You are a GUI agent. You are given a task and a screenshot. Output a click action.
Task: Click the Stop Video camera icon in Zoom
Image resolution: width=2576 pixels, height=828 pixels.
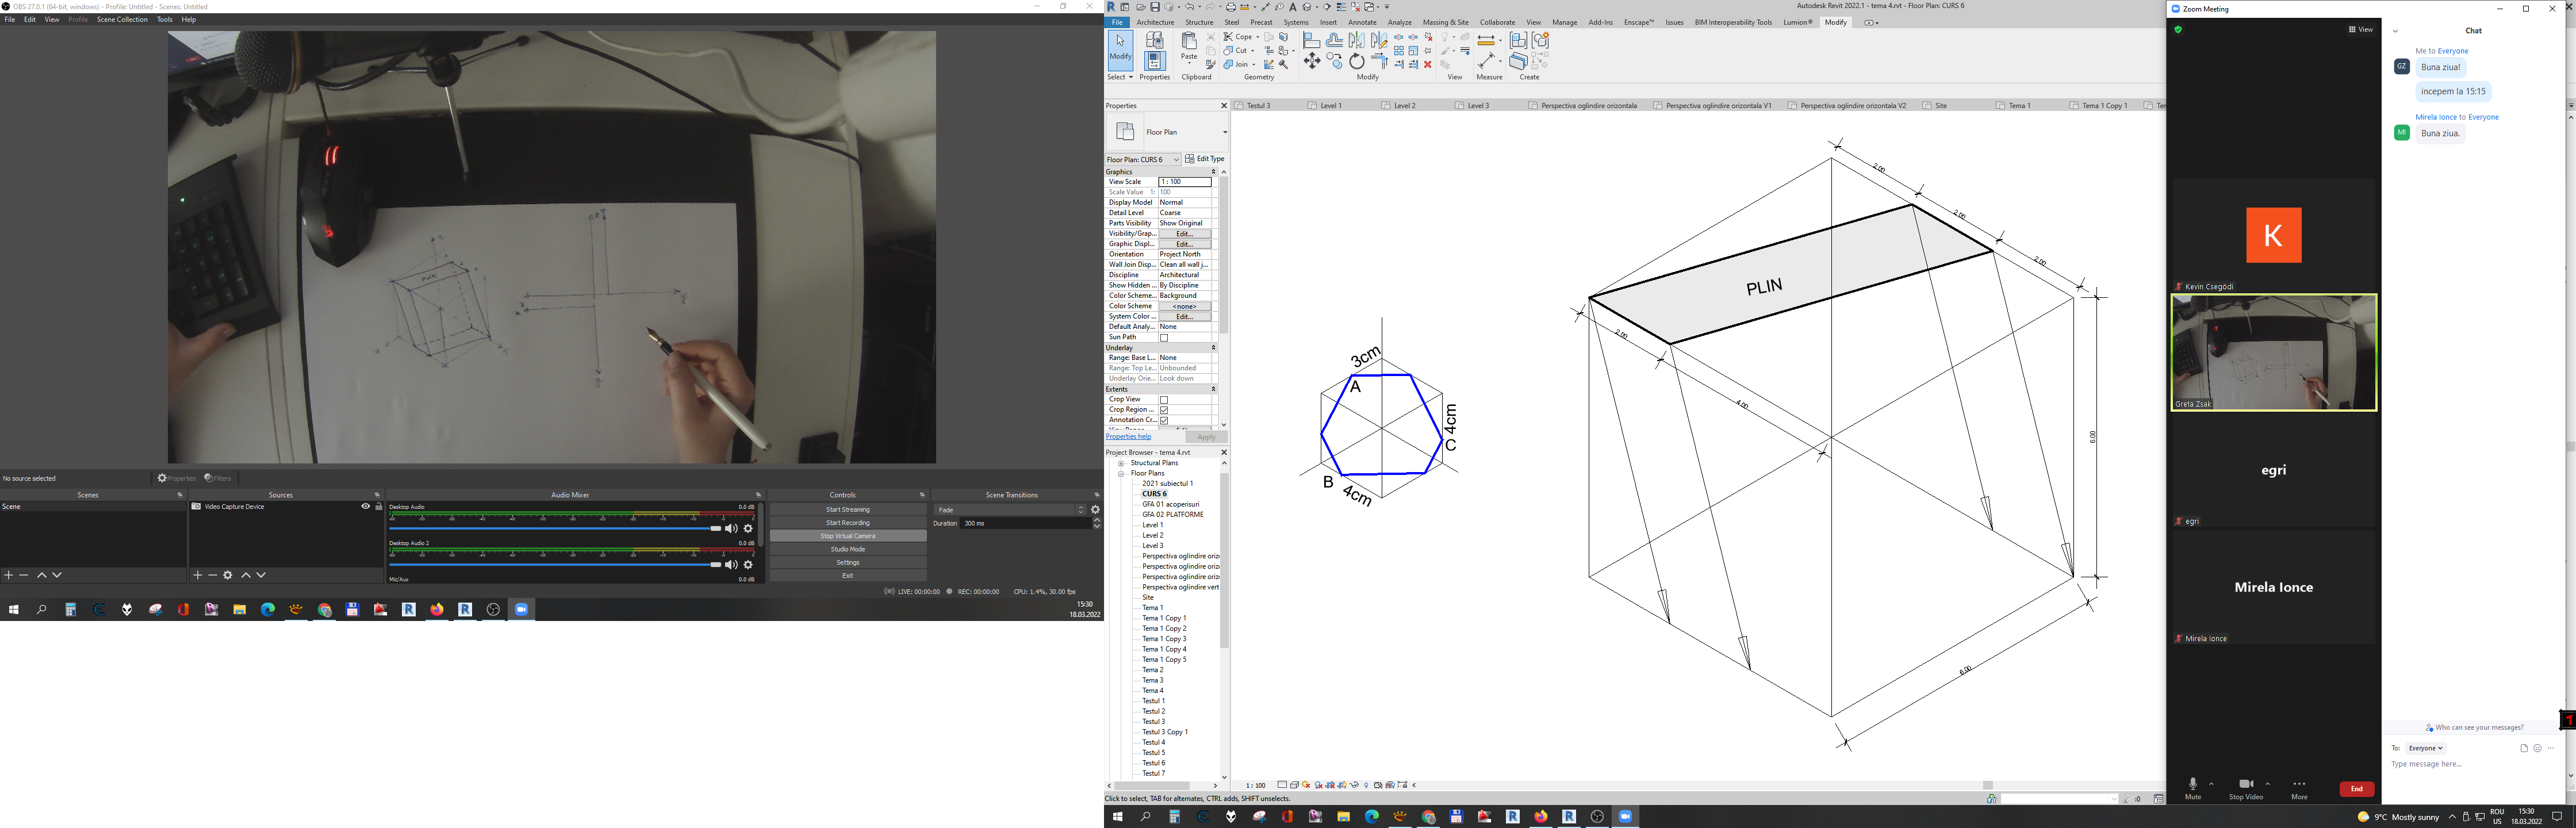click(x=2245, y=784)
